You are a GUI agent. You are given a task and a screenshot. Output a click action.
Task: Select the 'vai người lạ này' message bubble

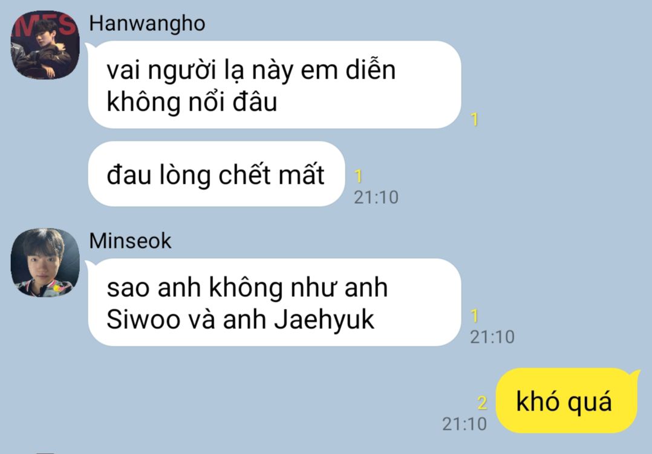pos(275,85)
